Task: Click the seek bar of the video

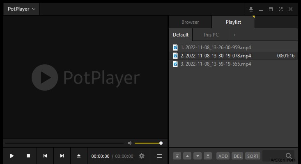Action: pos(64,143)
